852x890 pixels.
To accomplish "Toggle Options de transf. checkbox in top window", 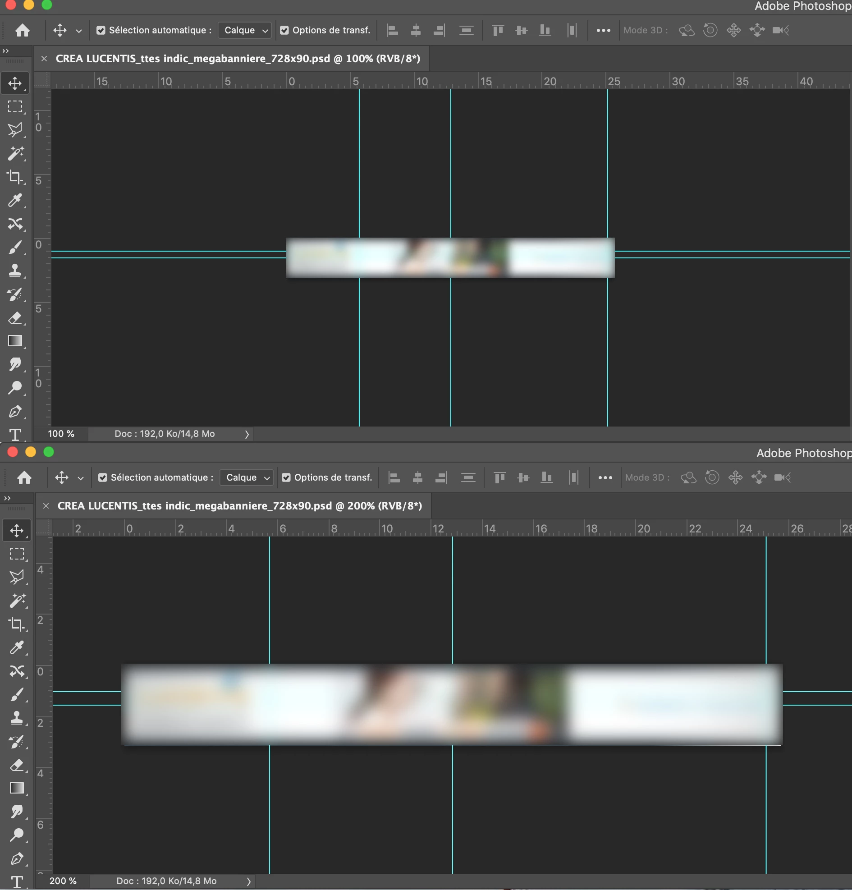I will click(284, 30).
